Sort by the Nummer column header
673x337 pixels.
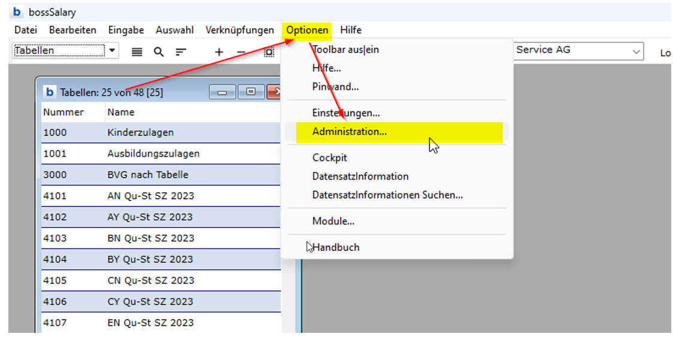tap(63, 112)
